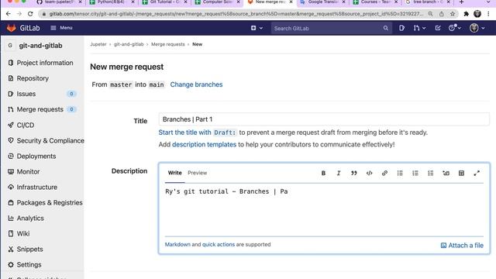The width and height of the screenshot is (496, 279).
Task: Switch to the Preview tab
Action: coord(197,173)
